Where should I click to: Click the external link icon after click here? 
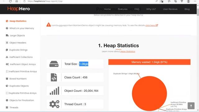(157, 25)
